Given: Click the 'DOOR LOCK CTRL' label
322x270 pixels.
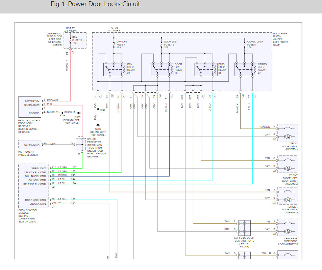Looking at the screenshot, I should pos(36,200).
